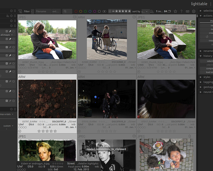Toggle the first pin icon in the left panel
Viewport: 213px width, 171px height.
10,31
